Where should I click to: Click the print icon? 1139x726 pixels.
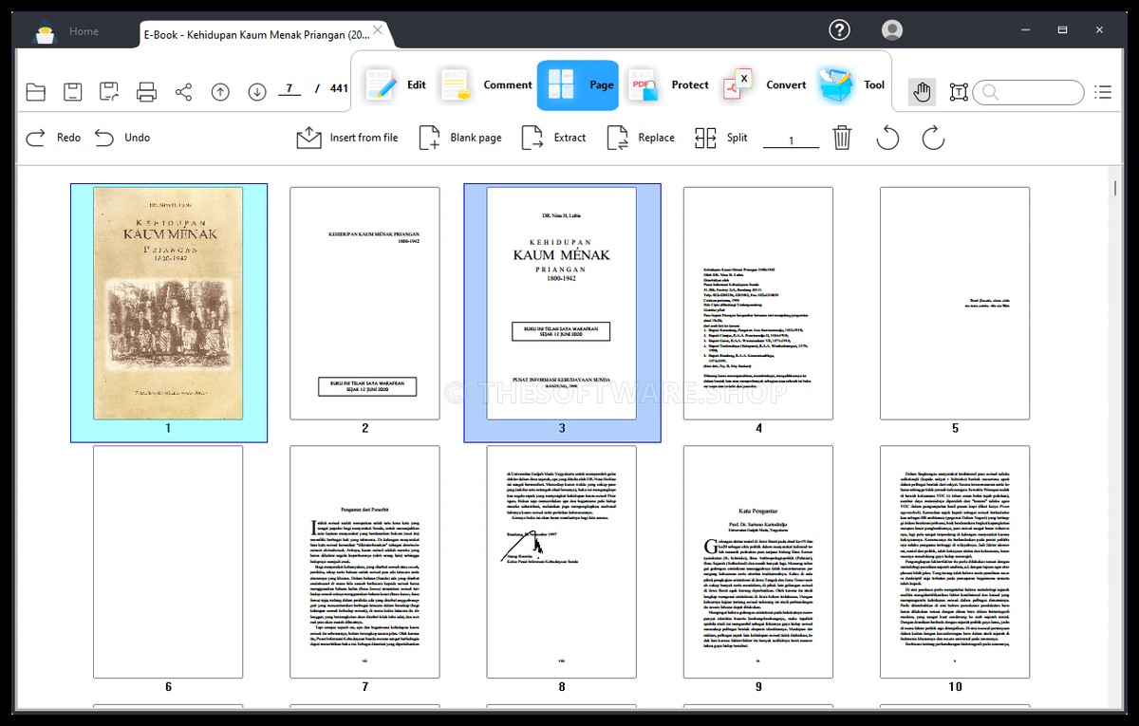point(146,92)
